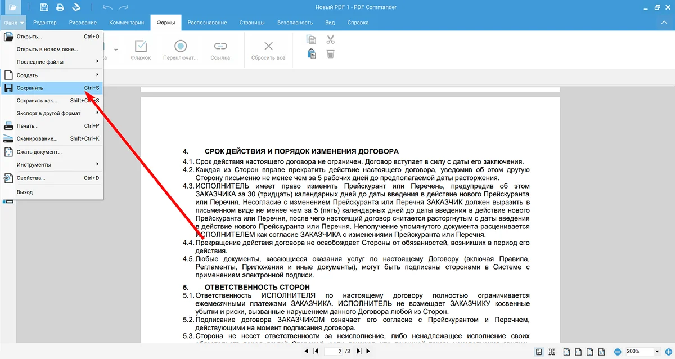Undo the last action

click(108, 7)
